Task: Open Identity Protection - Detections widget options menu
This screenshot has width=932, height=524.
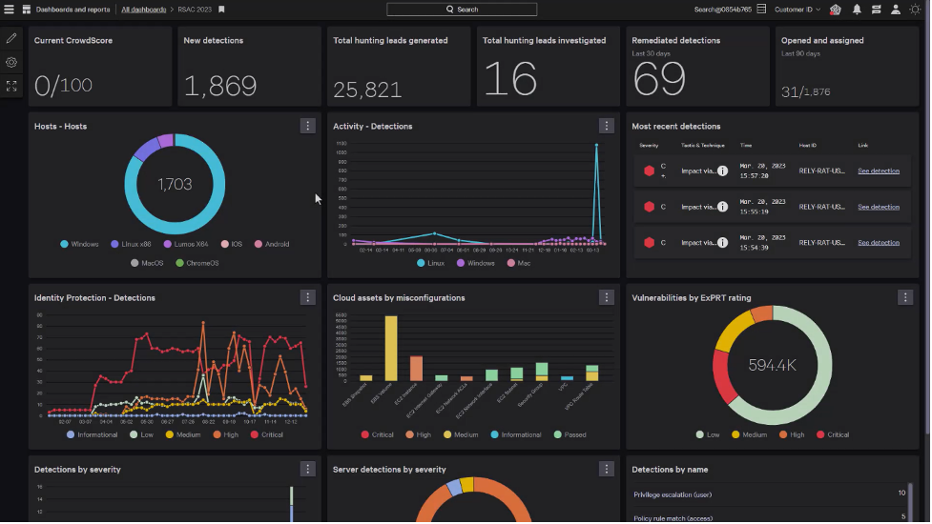Action: [307, 297]
